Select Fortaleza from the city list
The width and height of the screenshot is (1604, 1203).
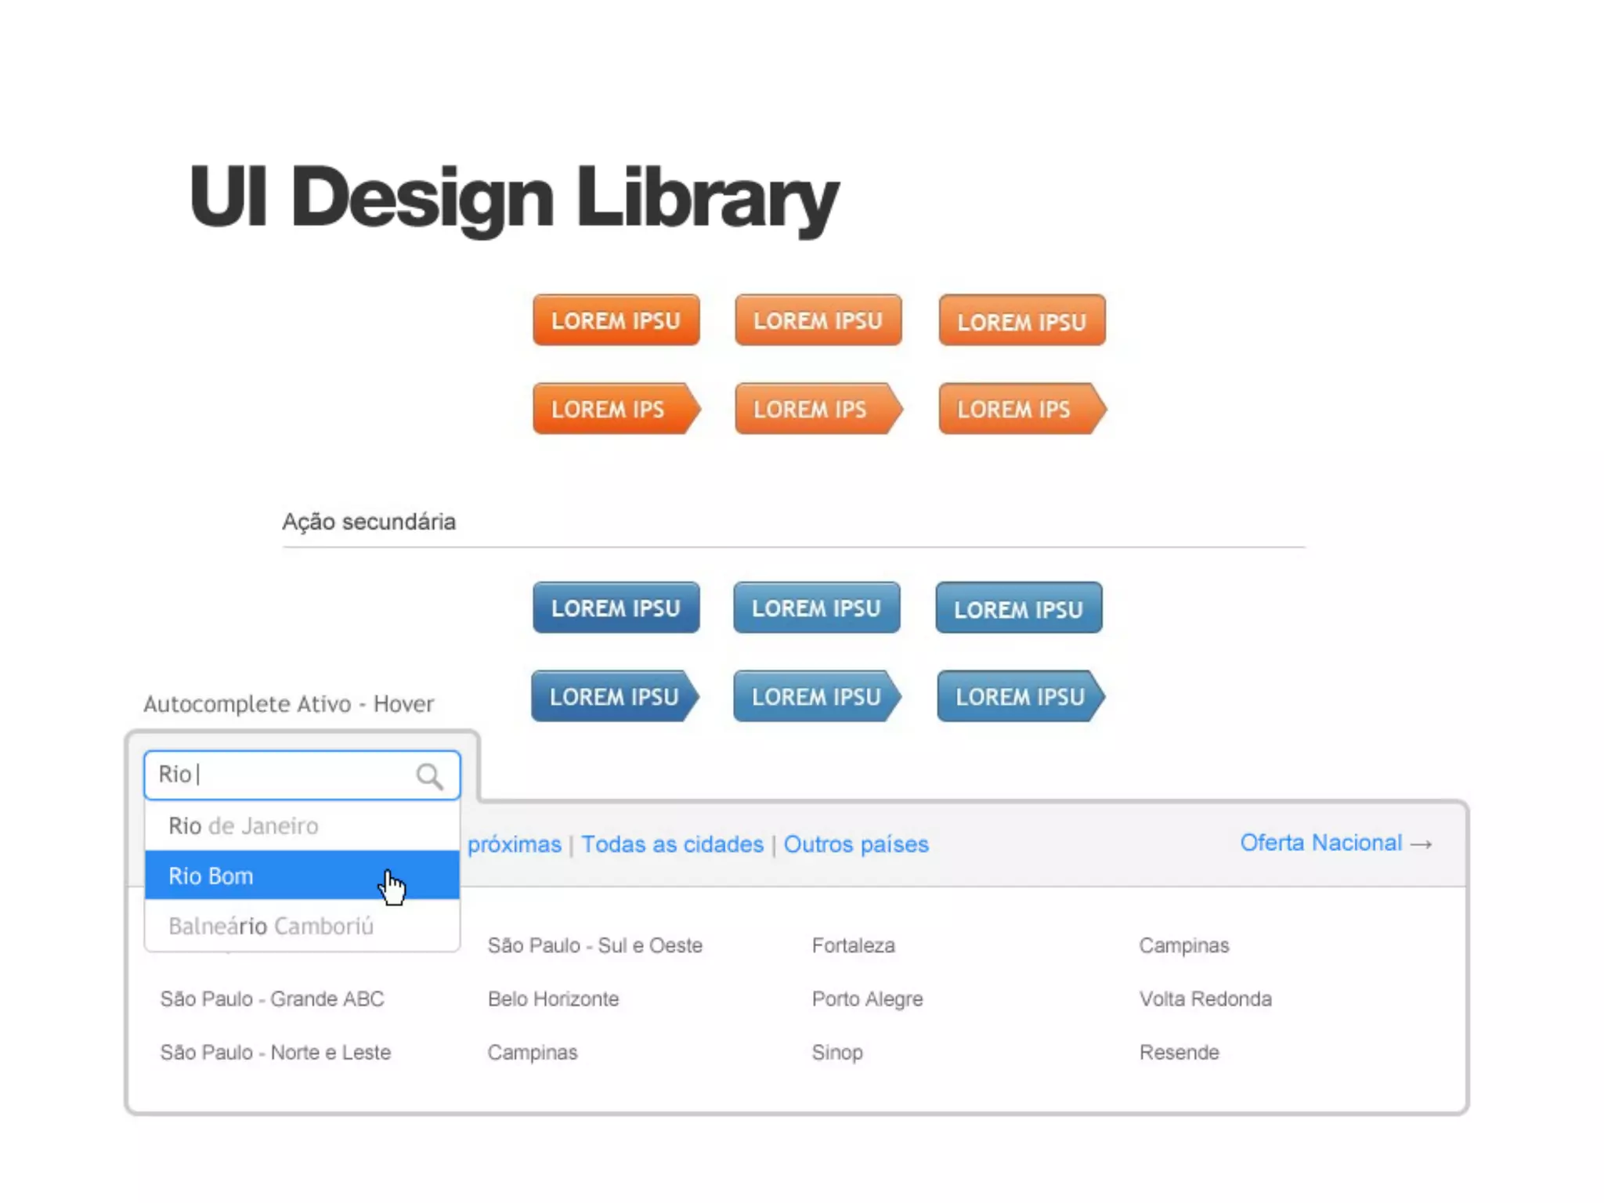pos(853,945)
